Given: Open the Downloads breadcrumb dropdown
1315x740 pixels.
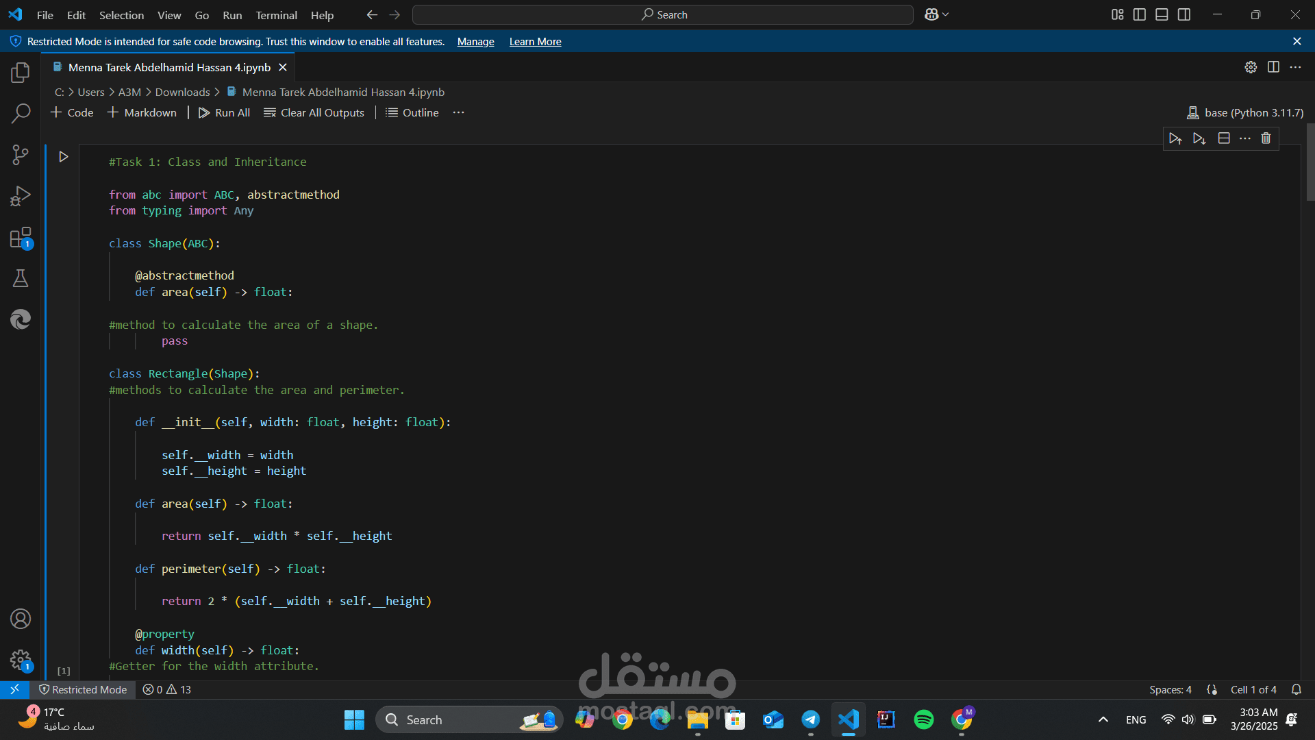Looking at the screenshot, I should tap(182, 92).
